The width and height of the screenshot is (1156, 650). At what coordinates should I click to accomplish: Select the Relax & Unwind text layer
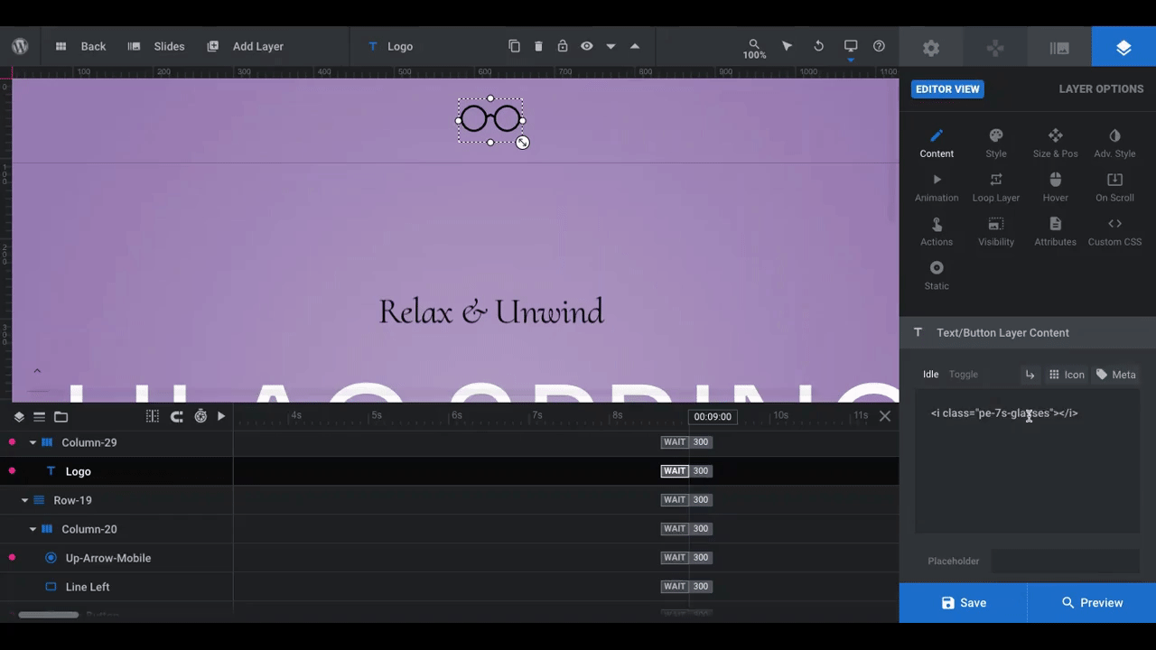pyautogui.click(x=491, y=311)
